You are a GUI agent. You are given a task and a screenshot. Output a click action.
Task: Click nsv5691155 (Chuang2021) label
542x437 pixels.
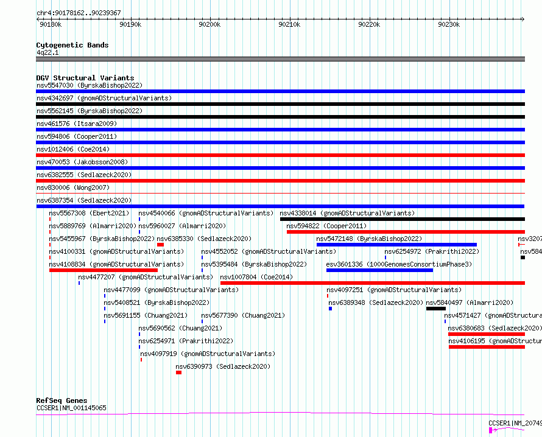[146, 315]
